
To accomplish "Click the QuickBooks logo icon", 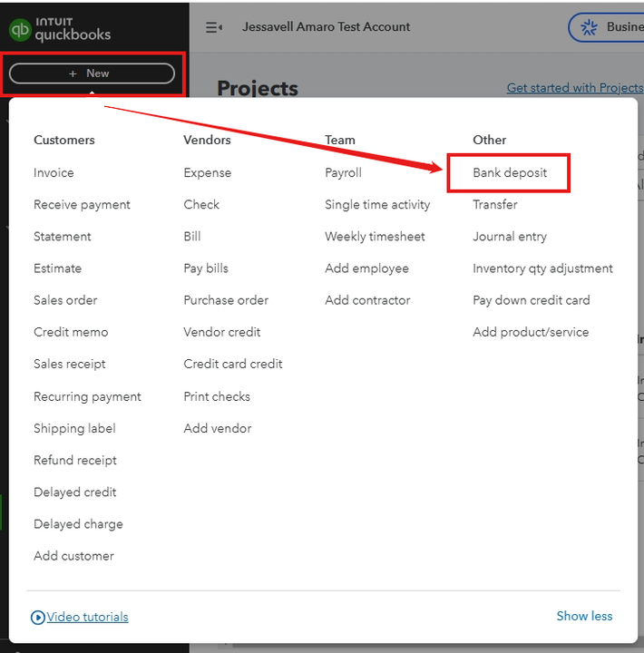I will coord(19,30).
